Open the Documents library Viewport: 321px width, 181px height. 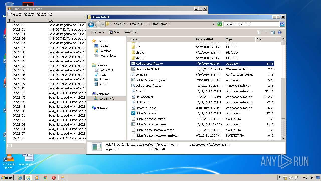106,70
